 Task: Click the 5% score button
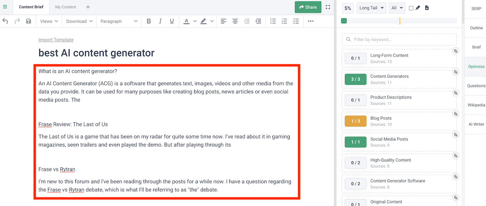(x=348, y=8)
